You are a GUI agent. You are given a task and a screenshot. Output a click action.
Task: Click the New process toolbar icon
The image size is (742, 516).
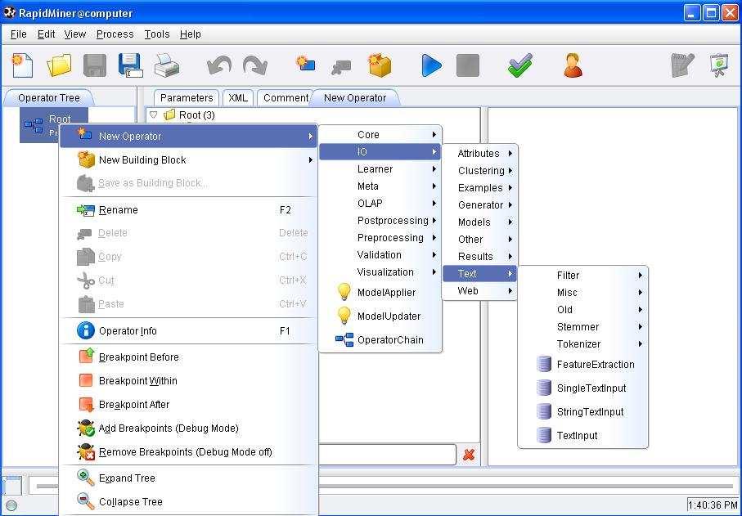click(22, 65)
